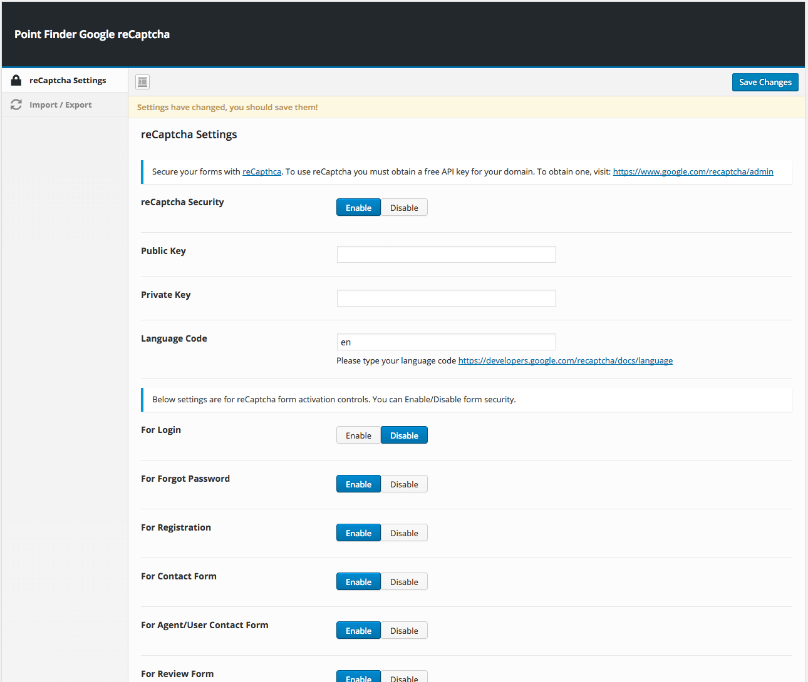Click the Save Changes button
The image size is (808, 682).
point(765,82)
